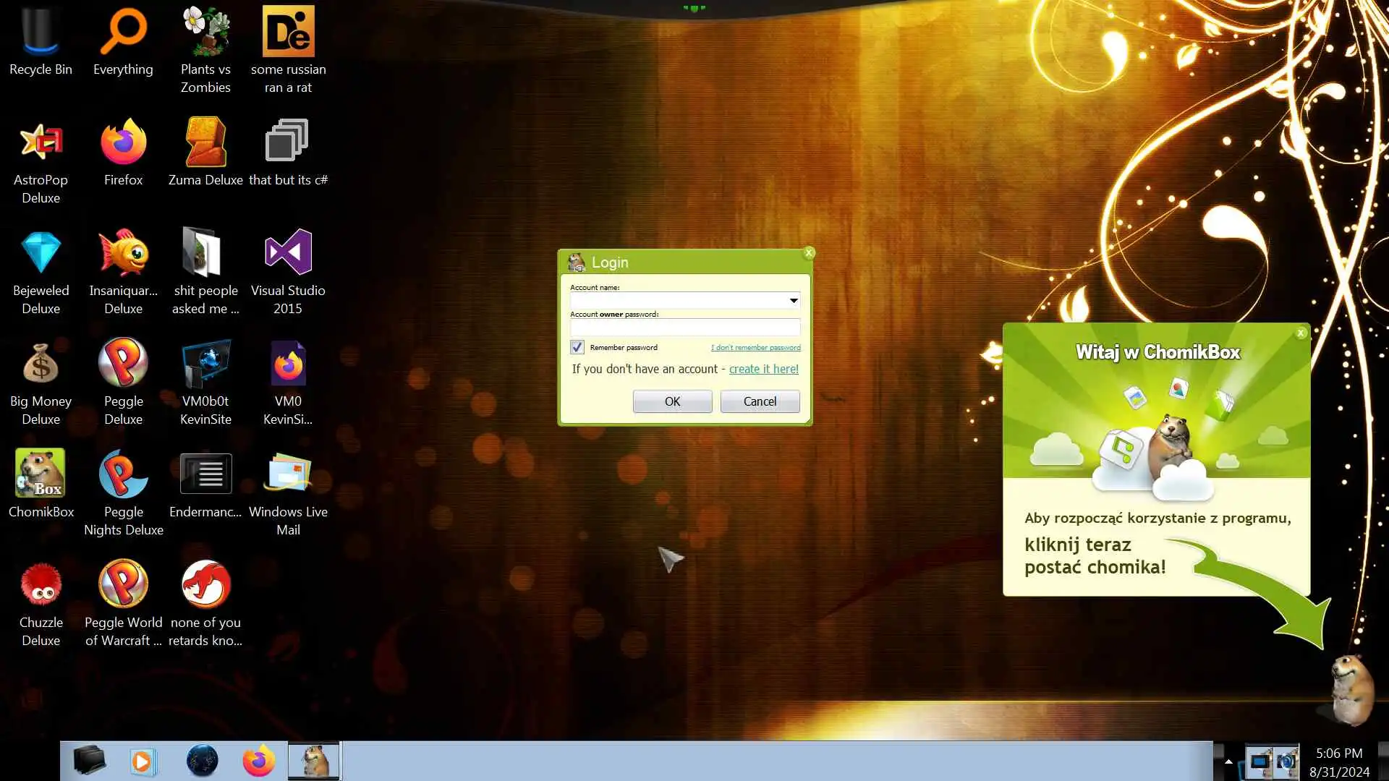
Task: Click the ChomikBox taskbar button
Action: [313, 761]
